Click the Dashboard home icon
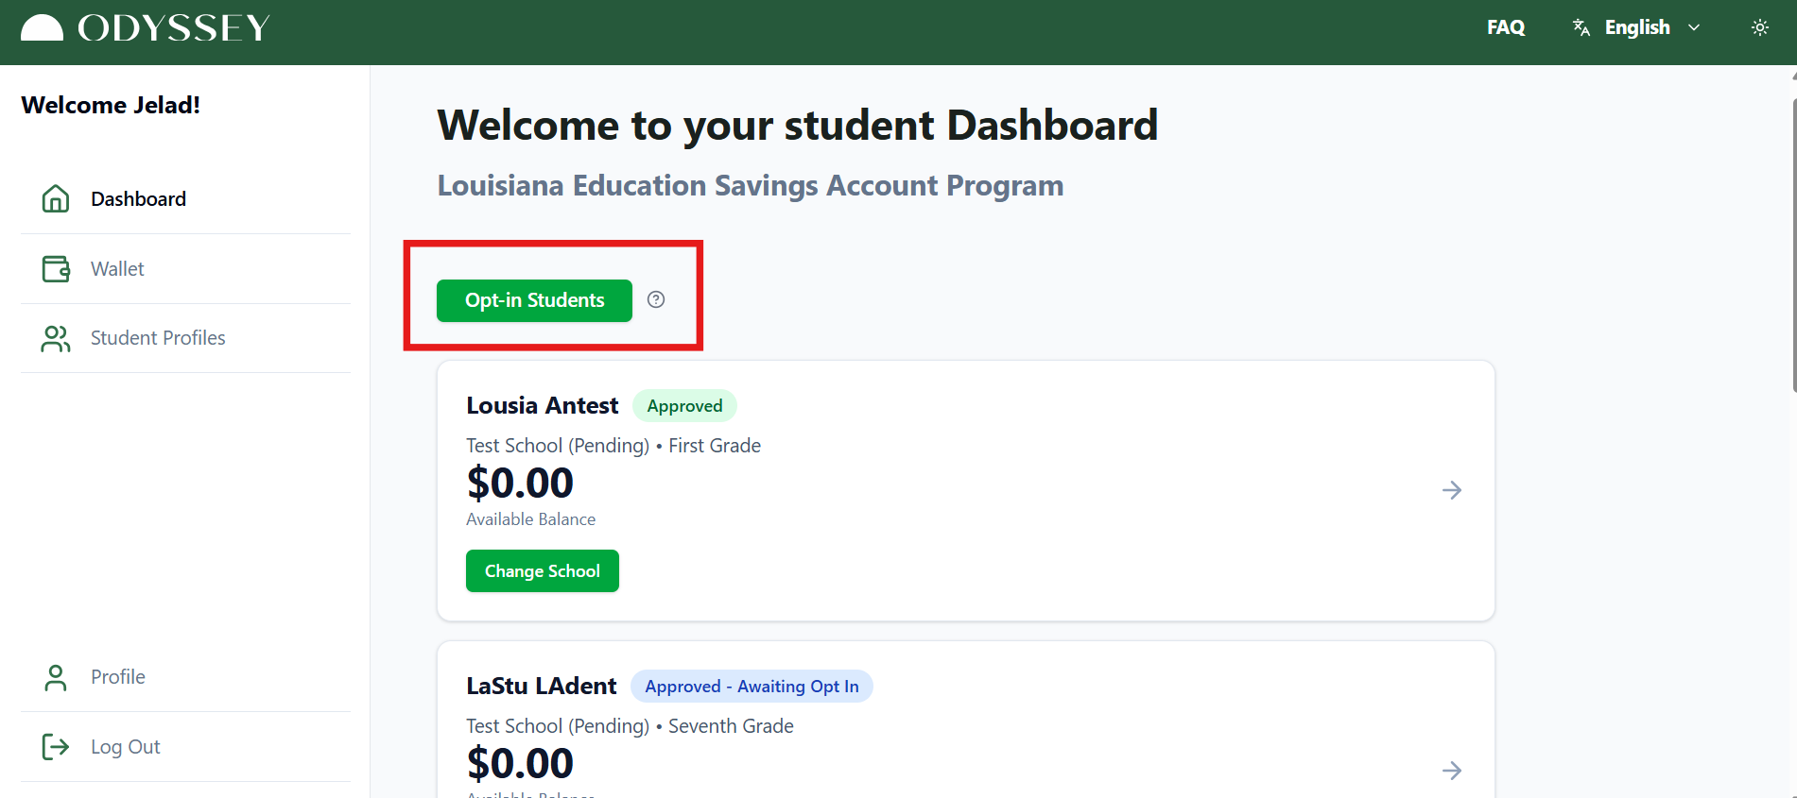Image resolution: width=1797 pixels, height=798 pixels. 56,198
